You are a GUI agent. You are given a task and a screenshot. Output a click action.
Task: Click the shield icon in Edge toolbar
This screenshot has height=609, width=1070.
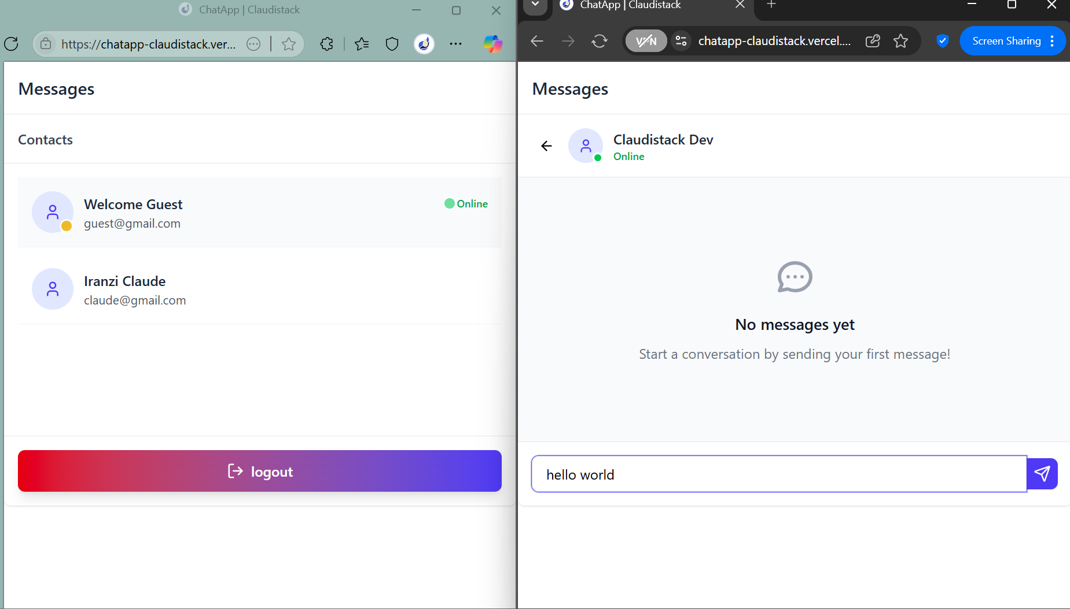coord(392,44)
